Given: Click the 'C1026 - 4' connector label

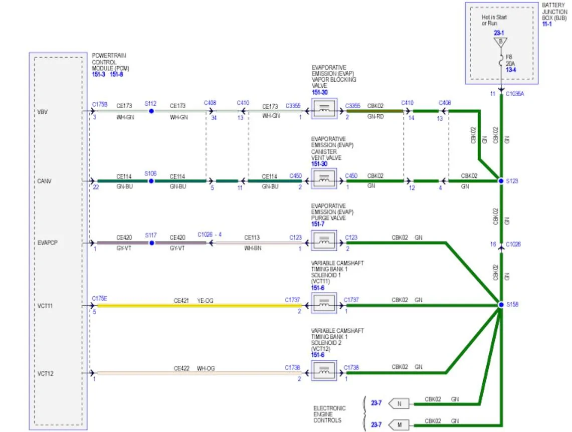Looking at the screenshot, I should pos(210,235).
